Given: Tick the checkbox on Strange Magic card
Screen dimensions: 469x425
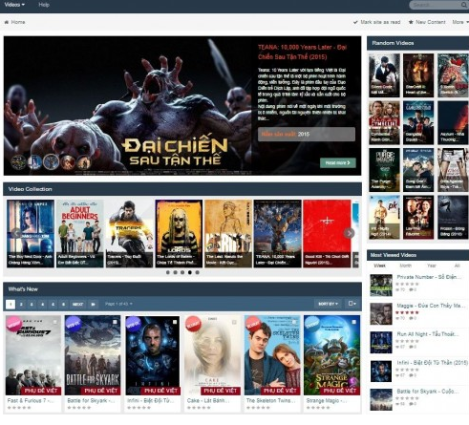Looking at the screenshot, I should 353,322.
